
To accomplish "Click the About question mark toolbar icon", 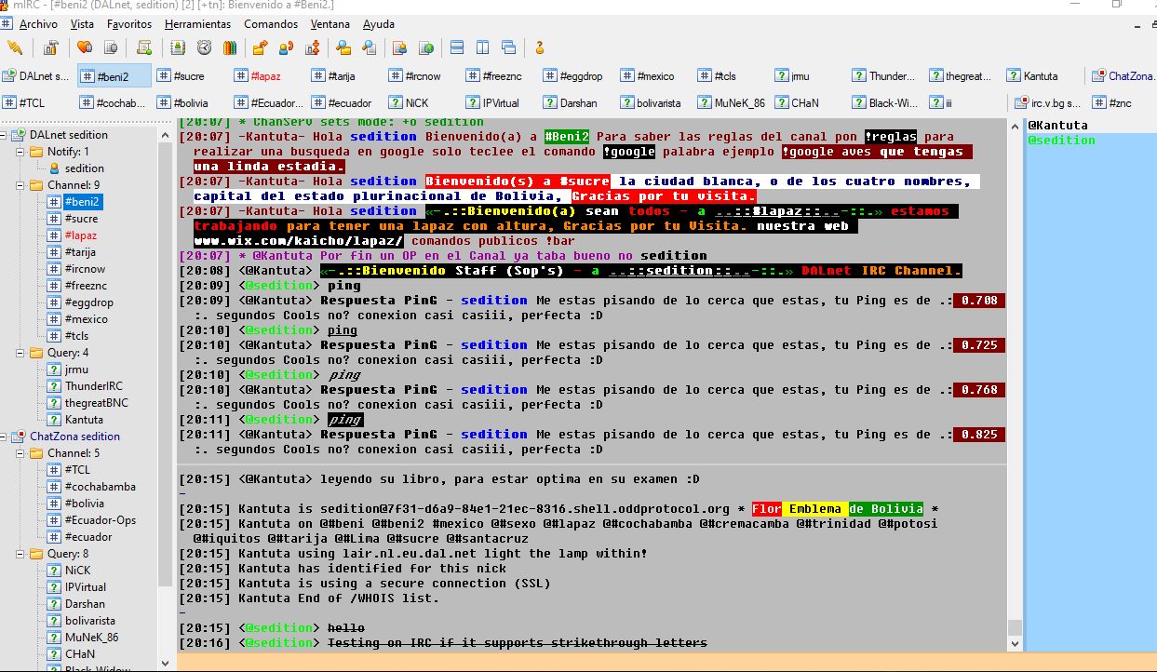I will (539, 47).
